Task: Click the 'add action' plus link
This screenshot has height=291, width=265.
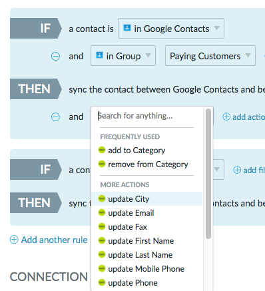Action: pos(244,117)
